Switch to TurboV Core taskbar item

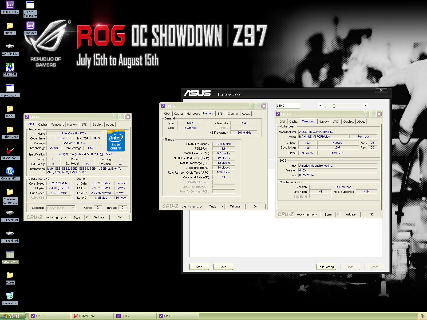[92, 316]
